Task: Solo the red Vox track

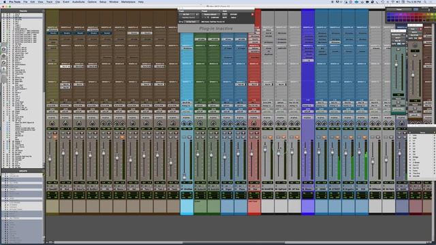Action: point(251,137)
